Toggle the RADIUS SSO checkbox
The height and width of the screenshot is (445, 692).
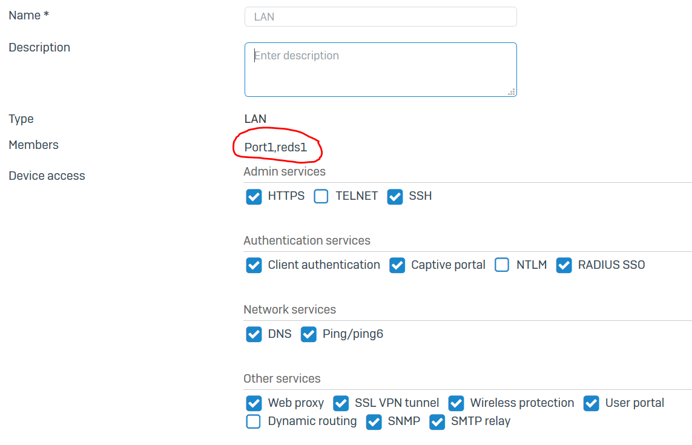pyautogui.click(x=564, y=266)
